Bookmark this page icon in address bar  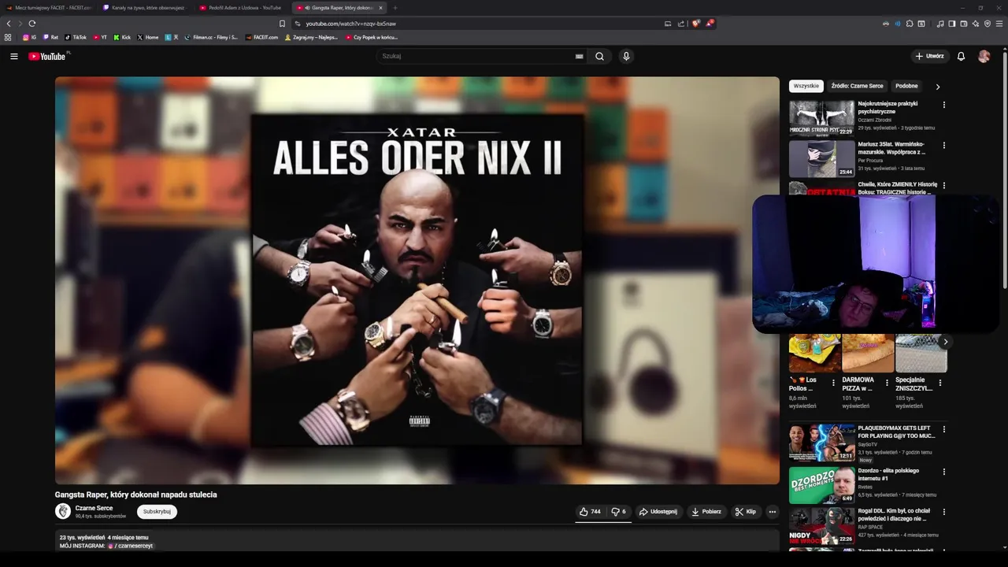282,24
